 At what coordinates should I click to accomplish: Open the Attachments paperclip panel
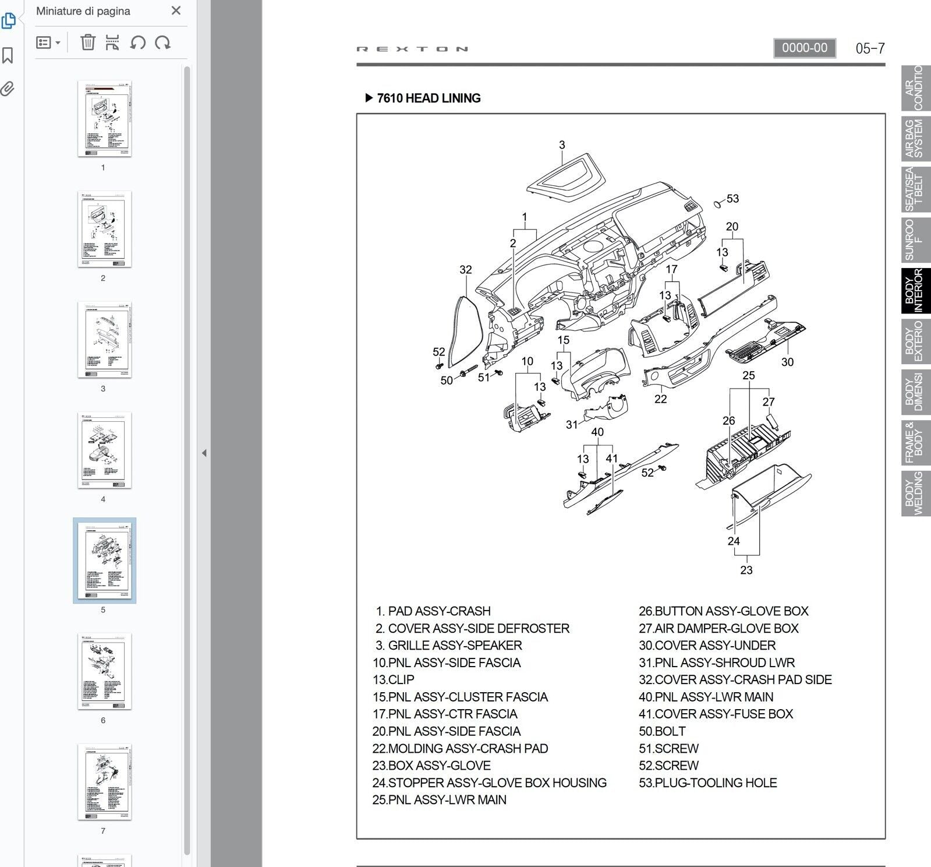(8, 89)
